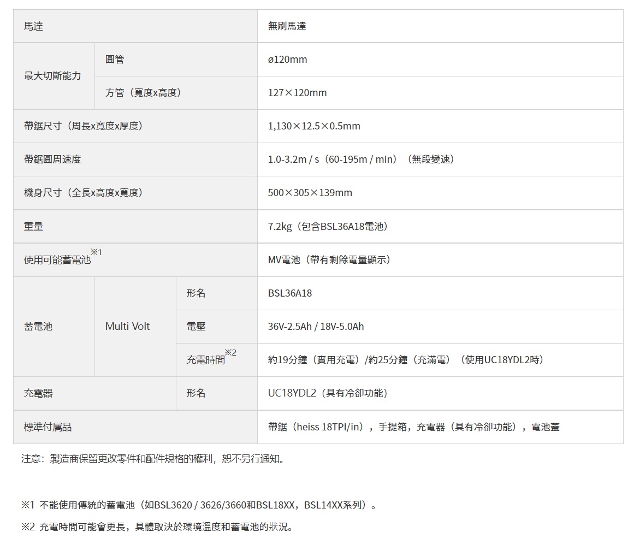Select the 最大切斷能力 header cell
Screen dimensions: 640x544
coord(52,76)
